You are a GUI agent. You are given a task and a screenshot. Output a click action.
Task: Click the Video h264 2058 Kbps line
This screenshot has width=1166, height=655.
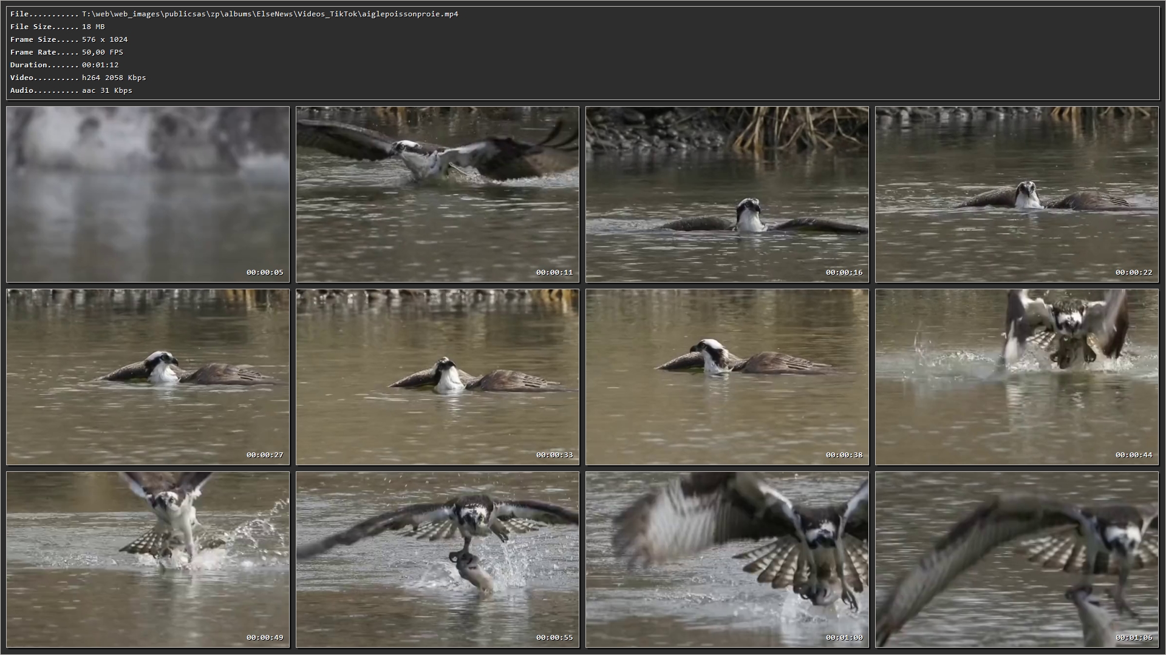coord(114,78)
